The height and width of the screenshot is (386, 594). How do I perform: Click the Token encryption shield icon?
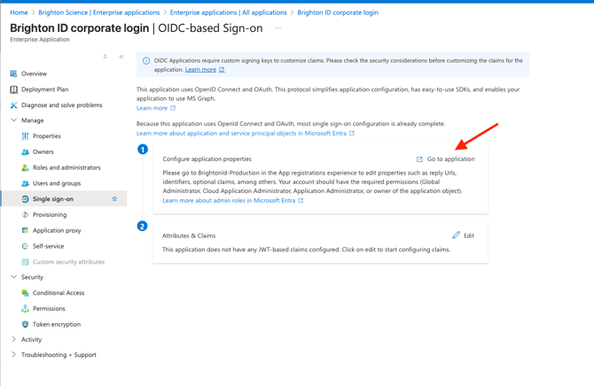(25, 324)
